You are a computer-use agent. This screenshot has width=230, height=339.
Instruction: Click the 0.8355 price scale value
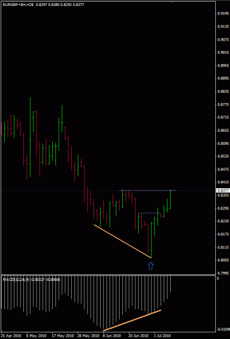click(x=223, y=195)
